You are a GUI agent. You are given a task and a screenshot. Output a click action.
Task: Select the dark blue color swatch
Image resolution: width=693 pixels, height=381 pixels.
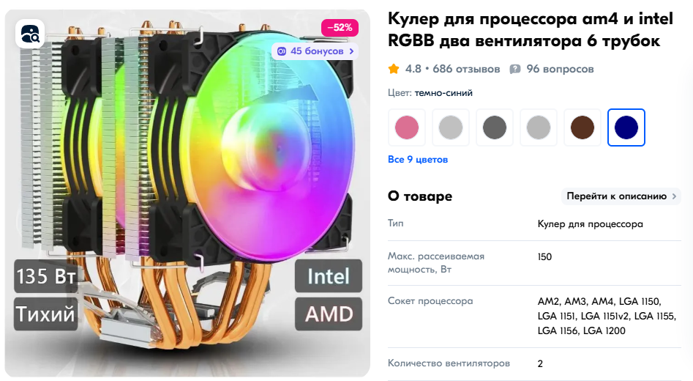pyautogui.click(x=626, y=127)
